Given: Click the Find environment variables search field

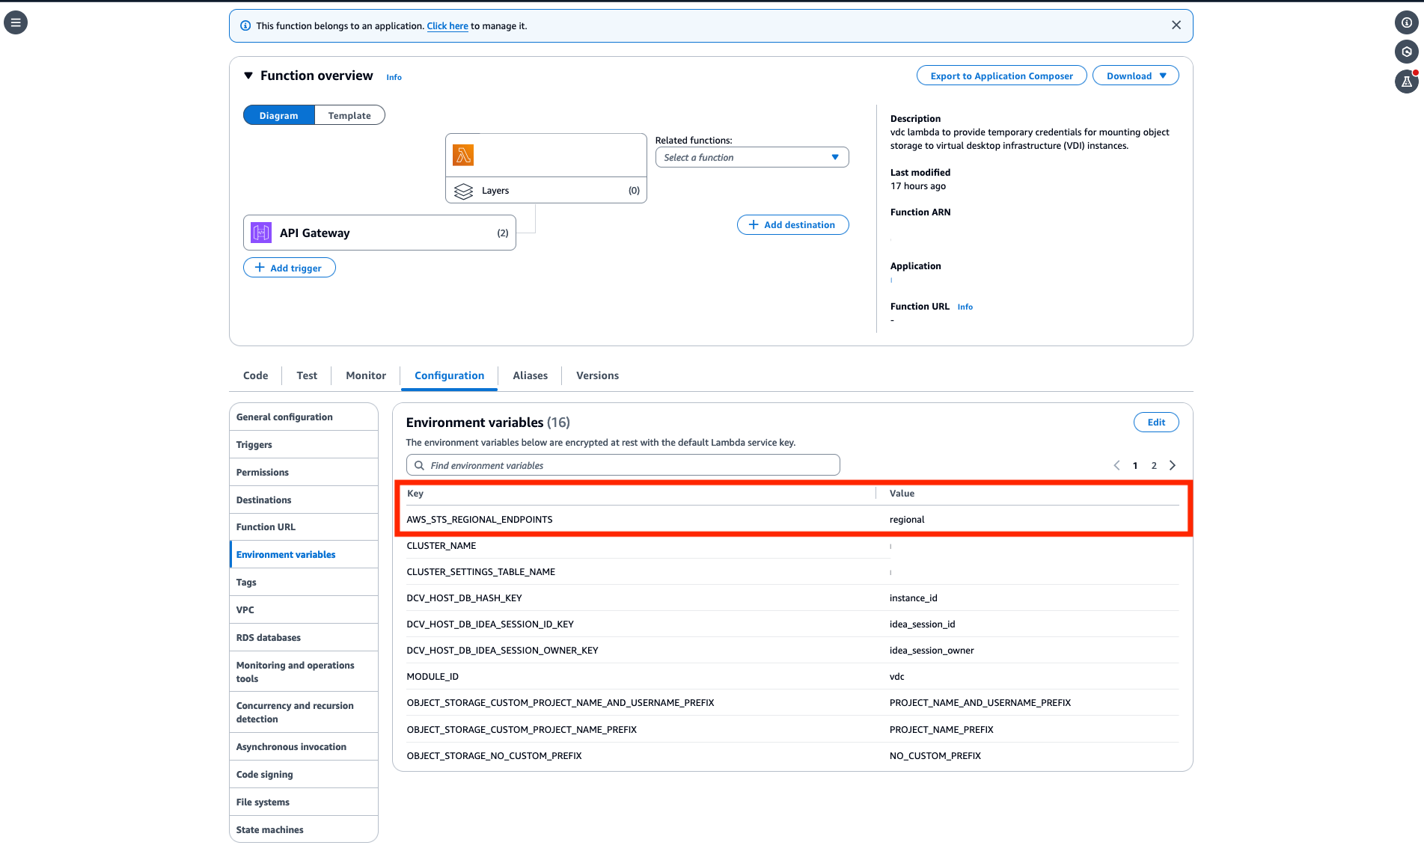Looking at the screenshot, I should [x=623, y=465].
